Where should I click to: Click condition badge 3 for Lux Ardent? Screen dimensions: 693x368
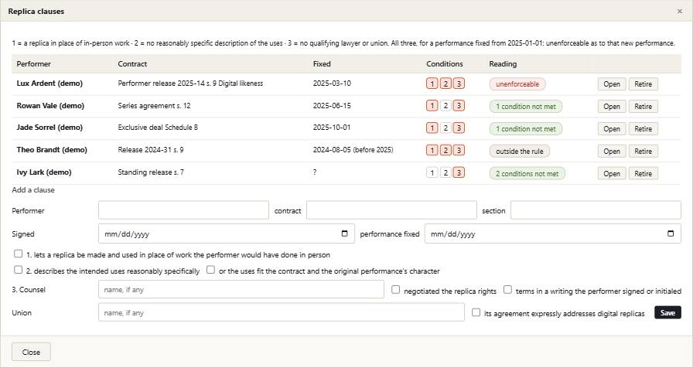point(459,83)
